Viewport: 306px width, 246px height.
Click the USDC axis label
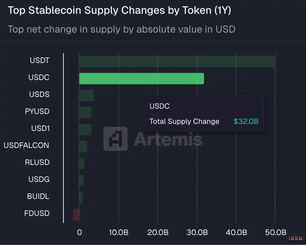point(39,78)
